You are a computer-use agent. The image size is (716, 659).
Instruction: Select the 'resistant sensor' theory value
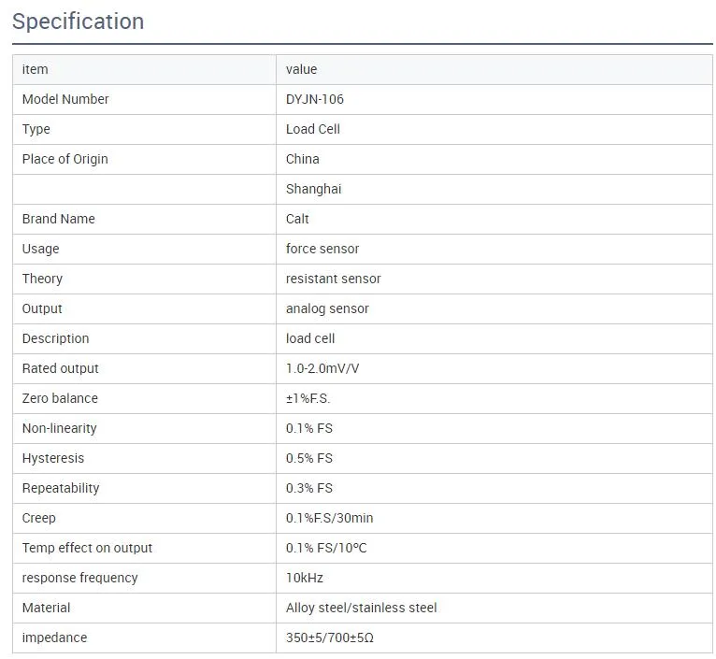point(334,279)
